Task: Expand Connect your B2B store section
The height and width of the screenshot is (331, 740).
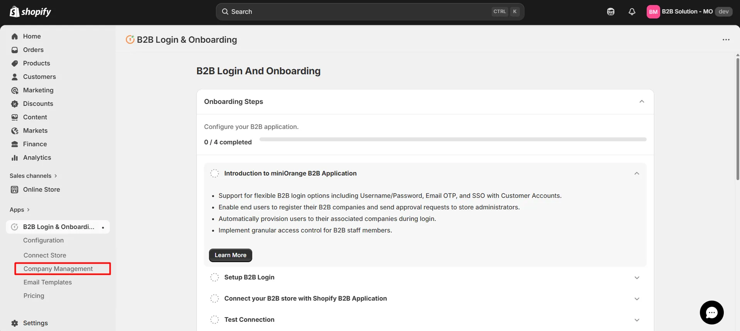Action: pyautogui.click(x=637, y=299)
